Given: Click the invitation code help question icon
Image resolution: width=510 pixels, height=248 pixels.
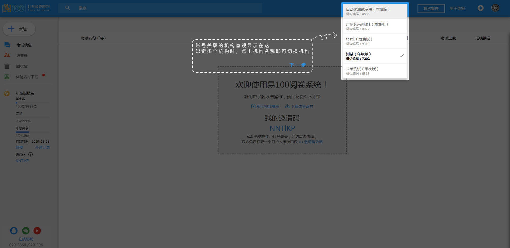Looking at the screenshot, I should pos(31,154).
